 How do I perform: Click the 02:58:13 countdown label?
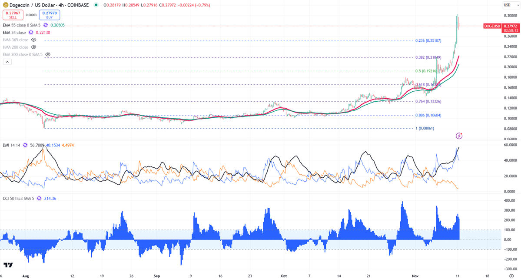pos(511,30)
